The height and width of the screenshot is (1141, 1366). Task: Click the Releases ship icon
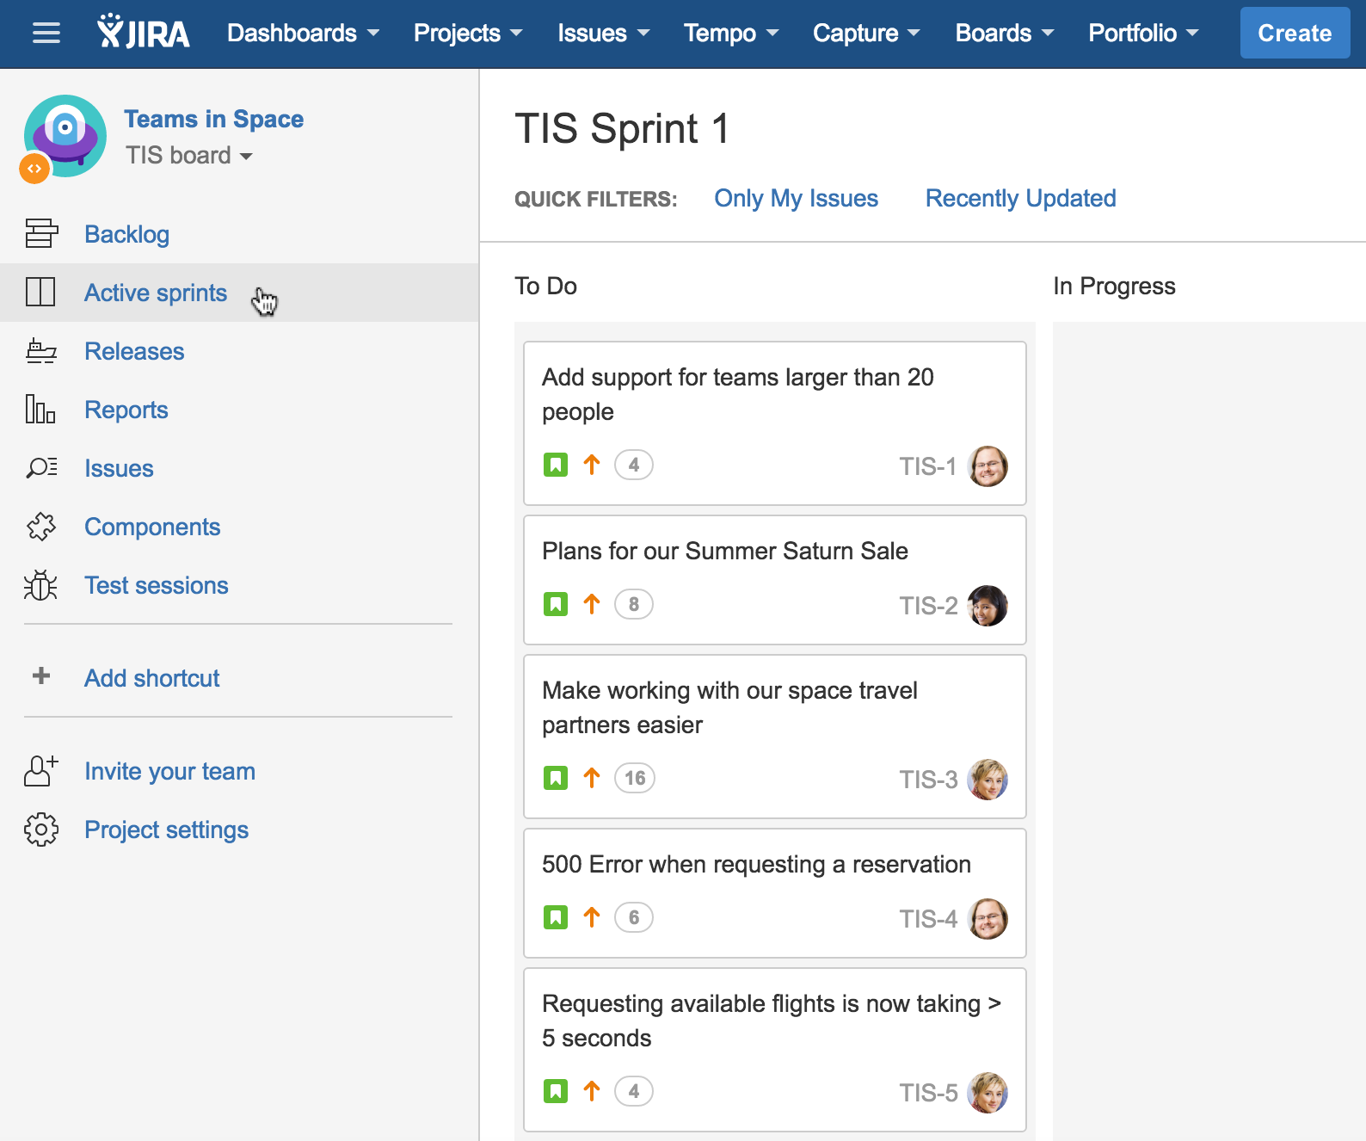tap(41, 351)
